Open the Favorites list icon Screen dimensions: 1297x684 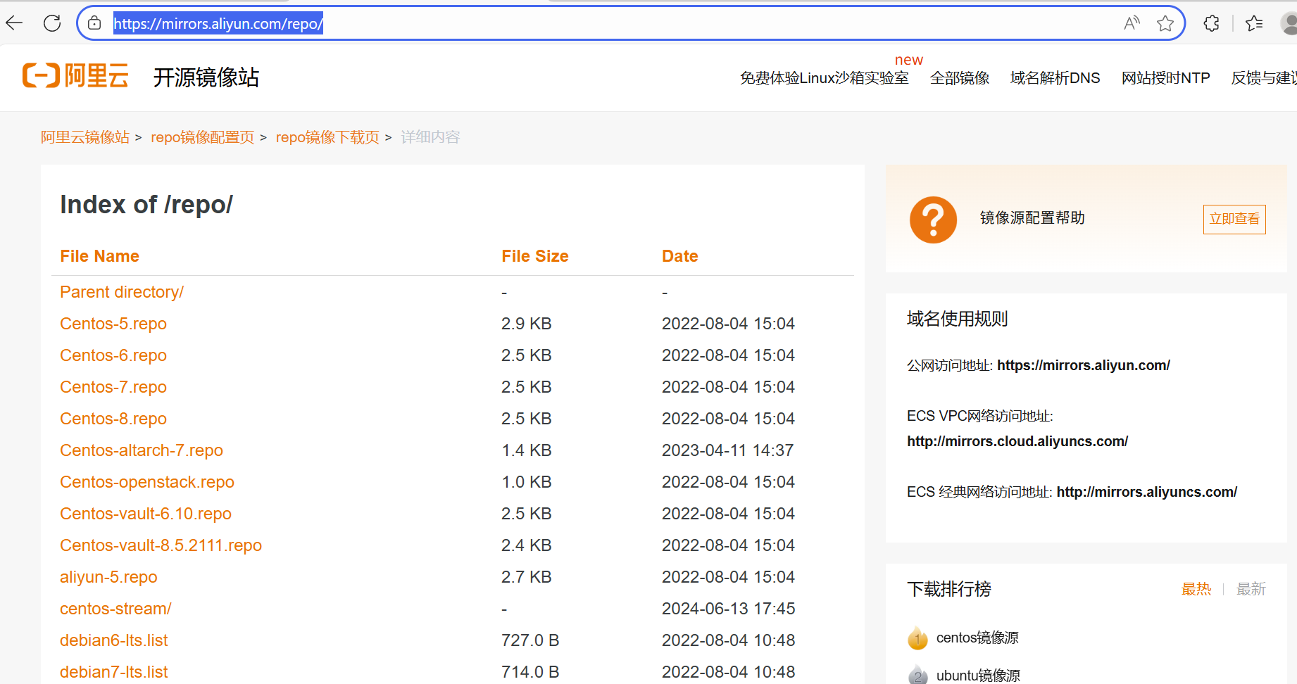[1254, 23]
